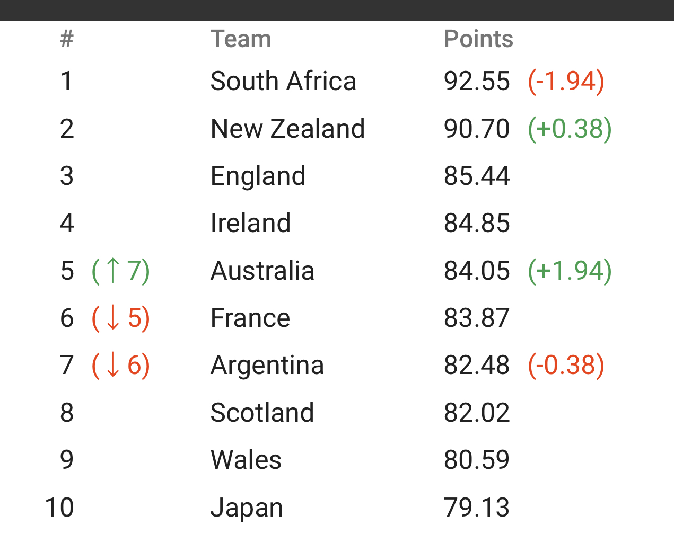Click the green up arrow beside Australia
The image size is (674, 534).
pyautogui.click(x=112, y=270)
